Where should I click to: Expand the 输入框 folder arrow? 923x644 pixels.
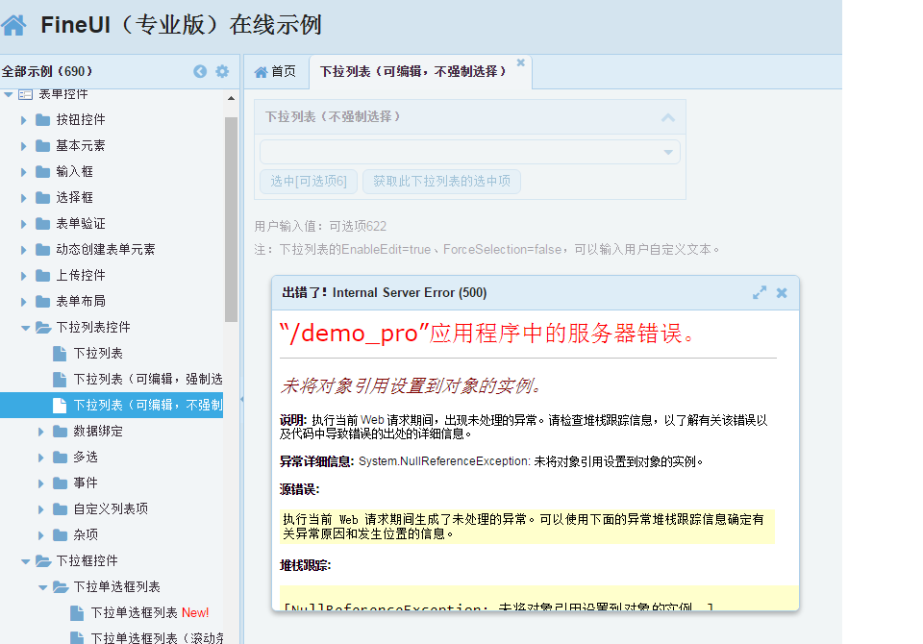pos(23,172)
